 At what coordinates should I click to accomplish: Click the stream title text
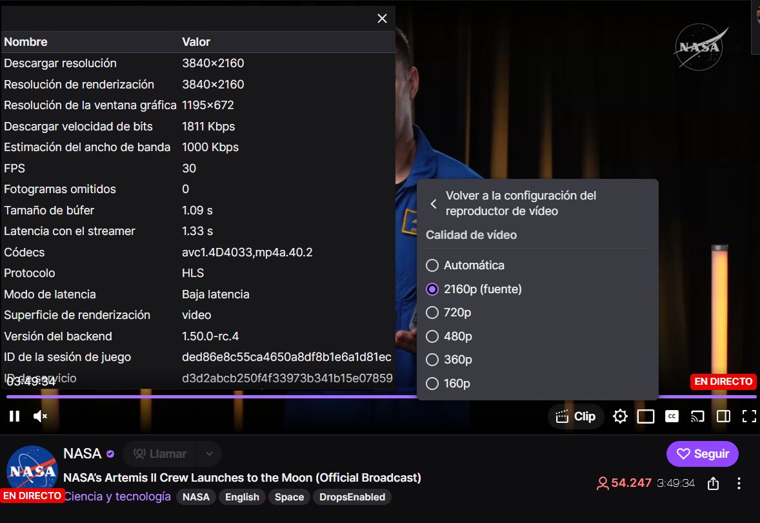242,478
